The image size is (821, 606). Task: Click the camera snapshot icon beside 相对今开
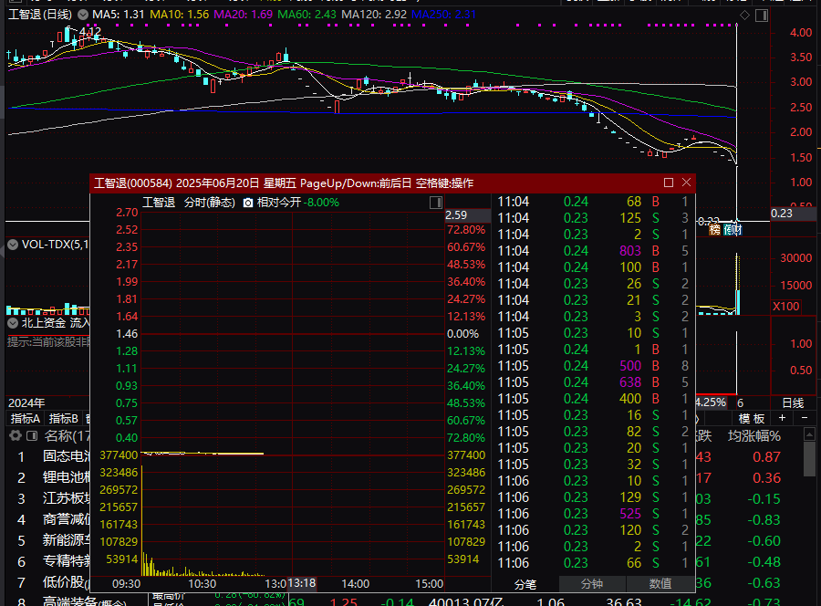point(247,203)
